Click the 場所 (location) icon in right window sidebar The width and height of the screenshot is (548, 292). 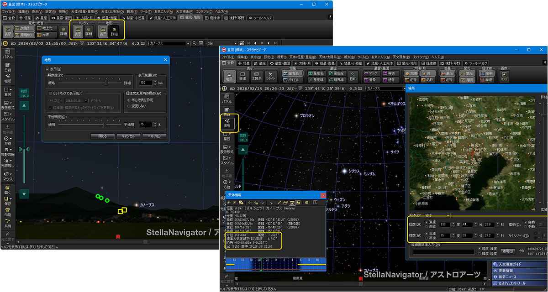(x=227, y=122)
